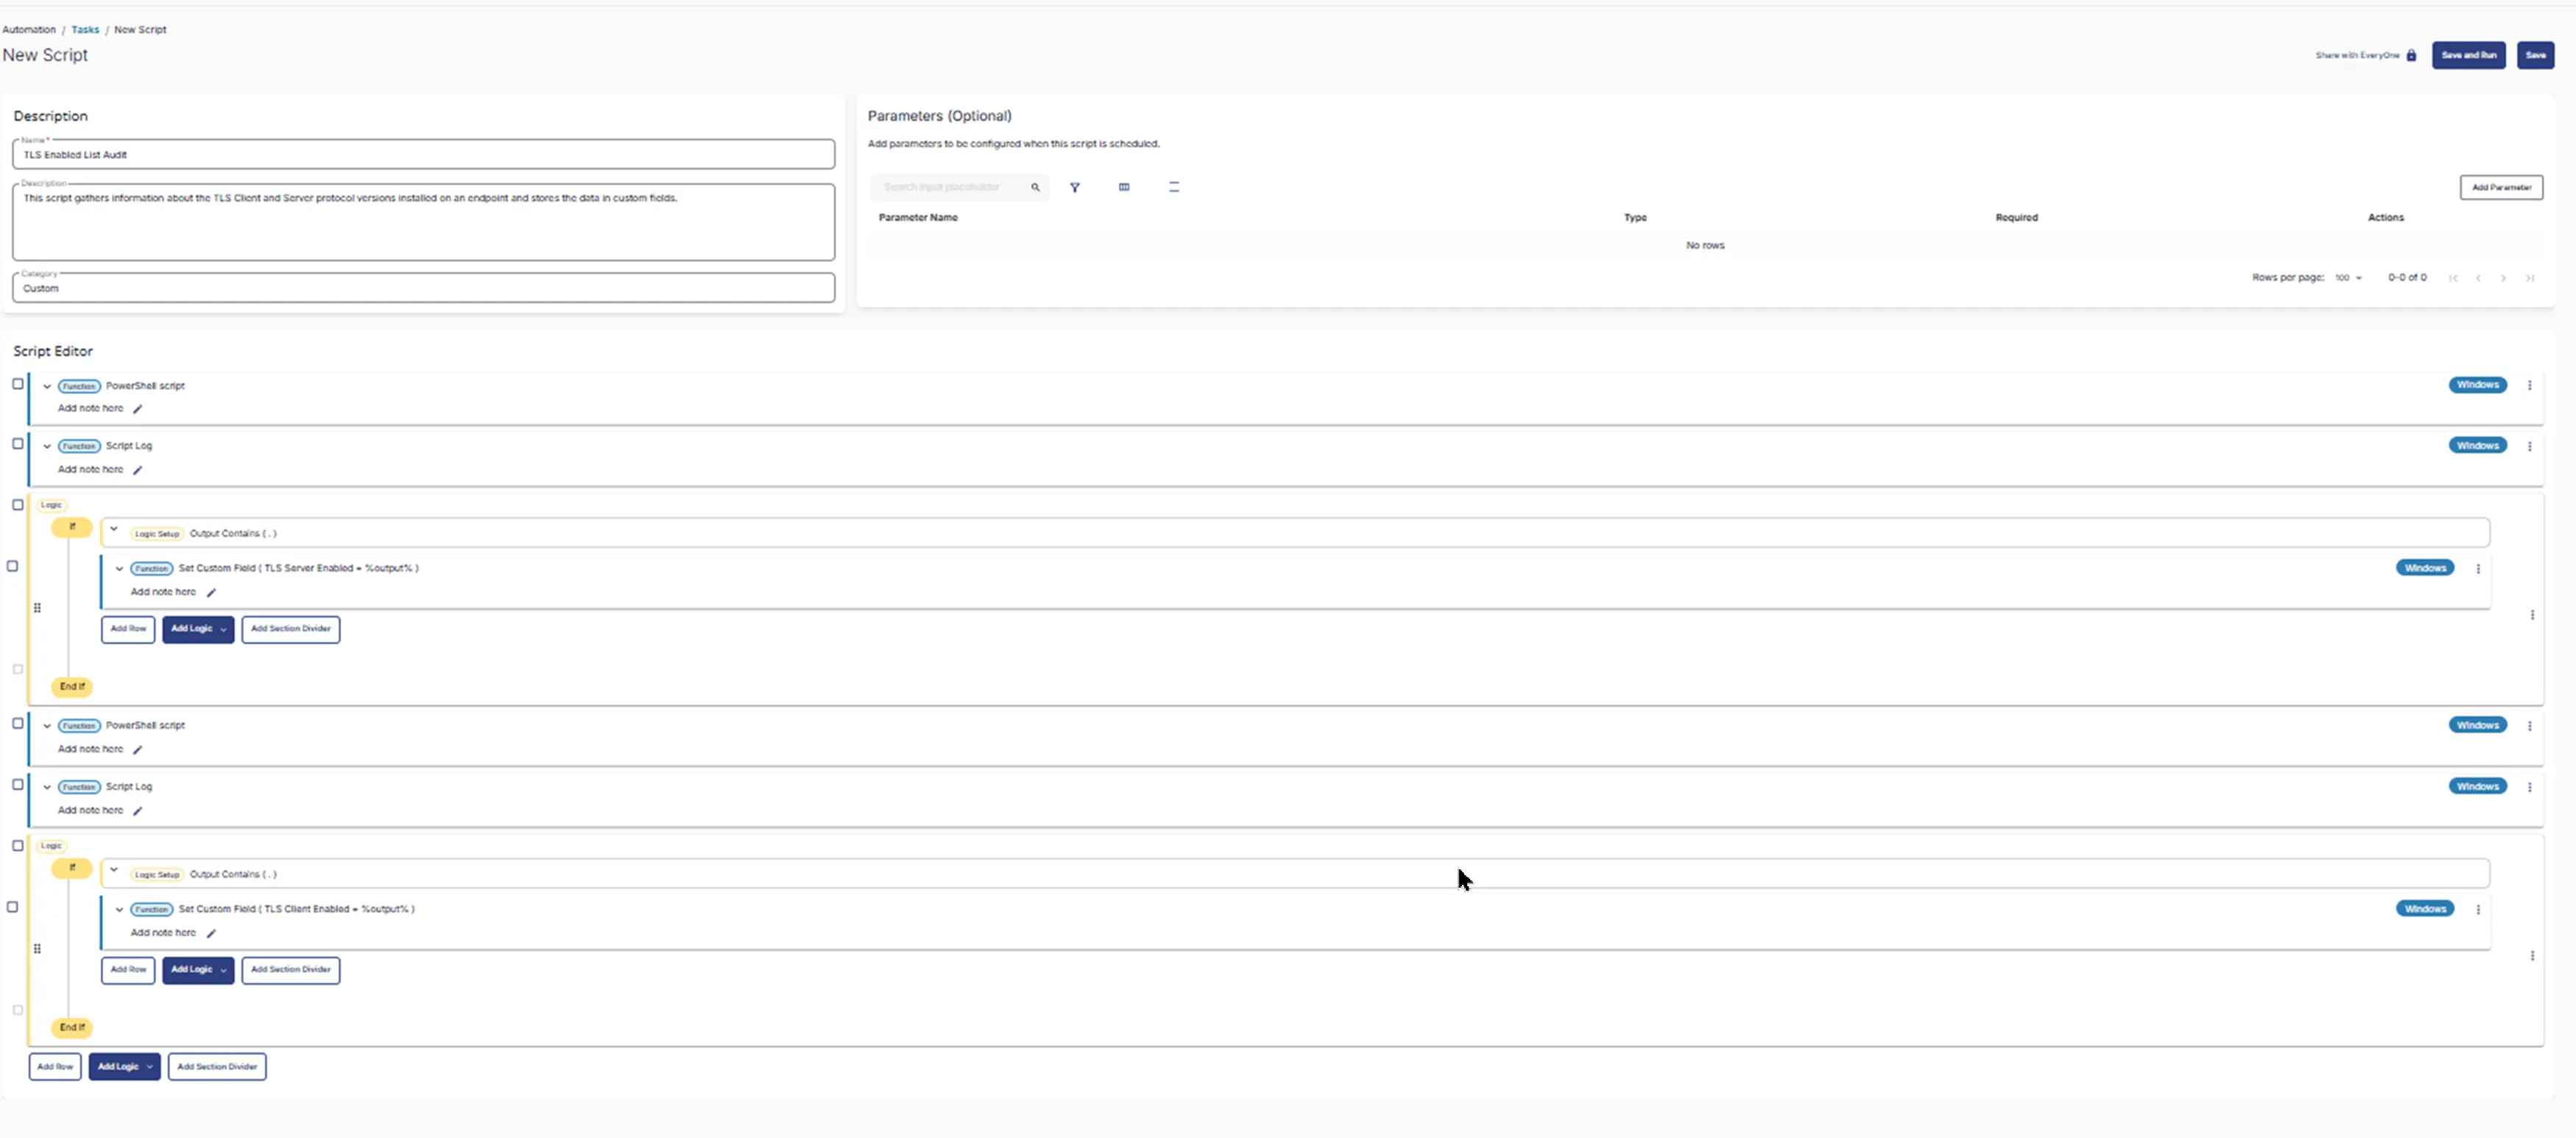Collapse Set Custom Field TLS Server Enabled chevron
This screenshot has height=1138, width=2576.
pyautogui.click(x=119, y=569)
